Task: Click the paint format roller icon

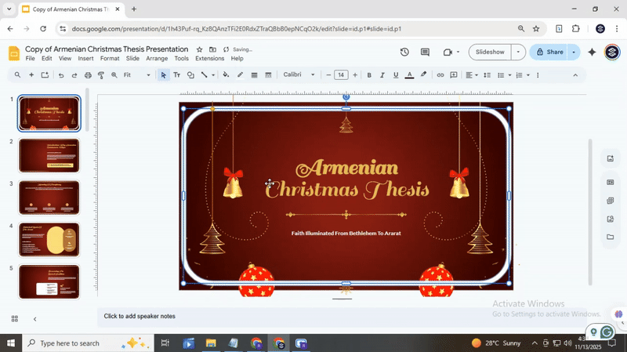Action: coord(101,75)
